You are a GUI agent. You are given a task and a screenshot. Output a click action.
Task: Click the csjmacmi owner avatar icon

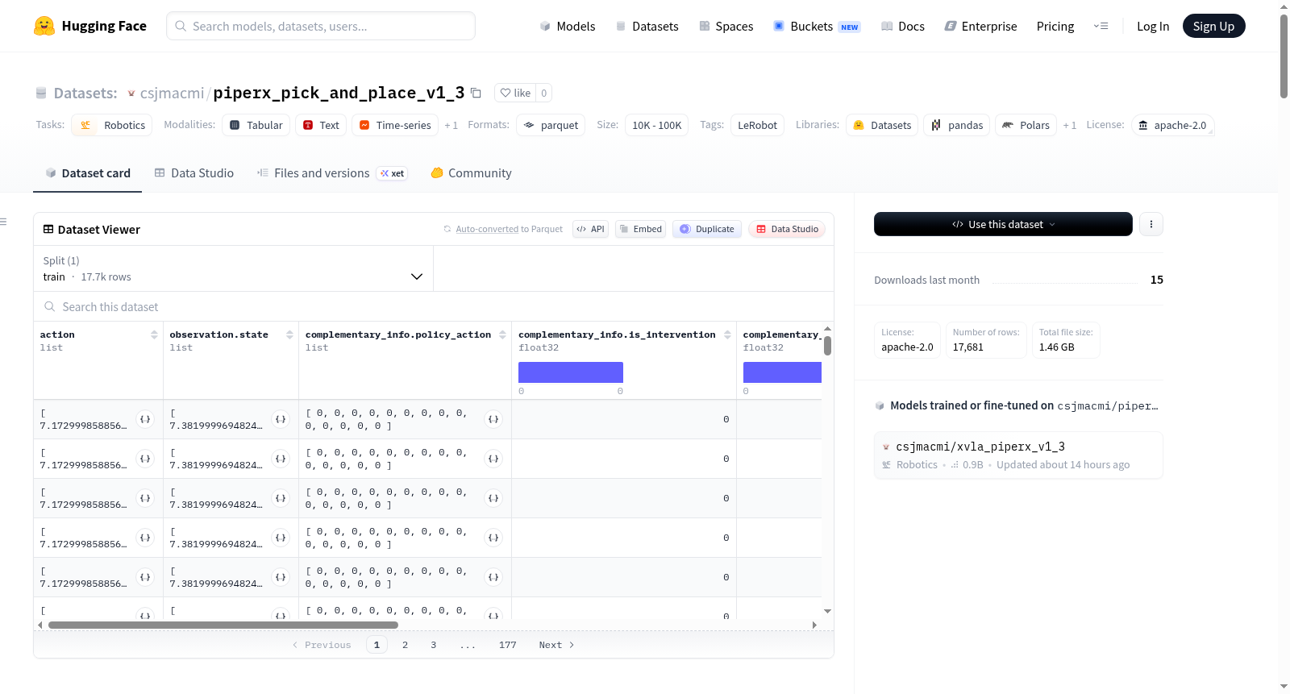(131, 94)
